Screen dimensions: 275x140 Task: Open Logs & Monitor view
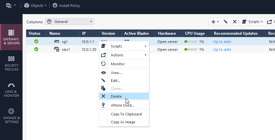[11, 90]
